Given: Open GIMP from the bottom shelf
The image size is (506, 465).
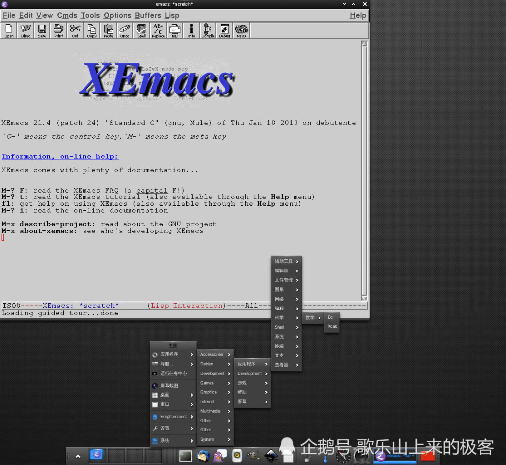Looking at the screenshot, I should coord(253,456).
